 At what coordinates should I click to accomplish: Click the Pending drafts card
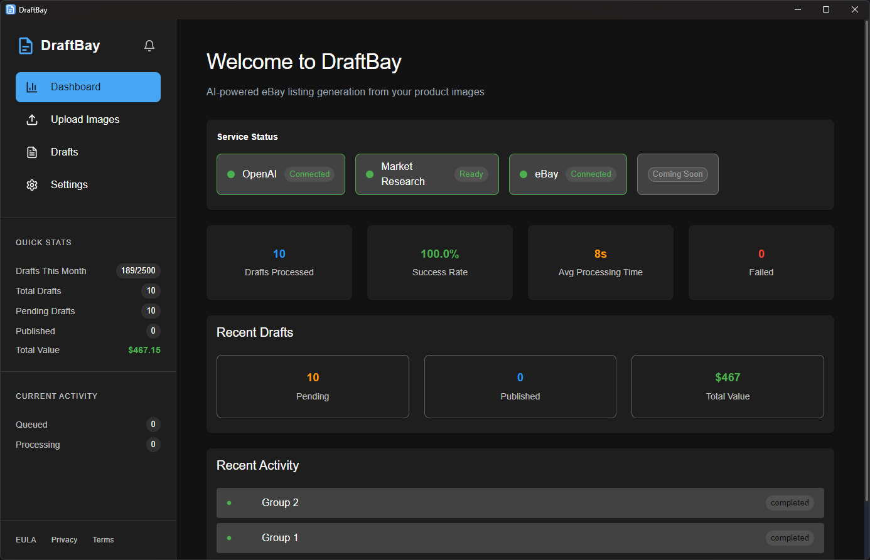pyautogui.click(x=313, y=386)
